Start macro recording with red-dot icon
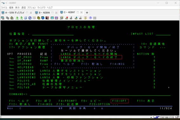Image resolution: width=180 pixels, height=120 pixels. coord(67,18)
